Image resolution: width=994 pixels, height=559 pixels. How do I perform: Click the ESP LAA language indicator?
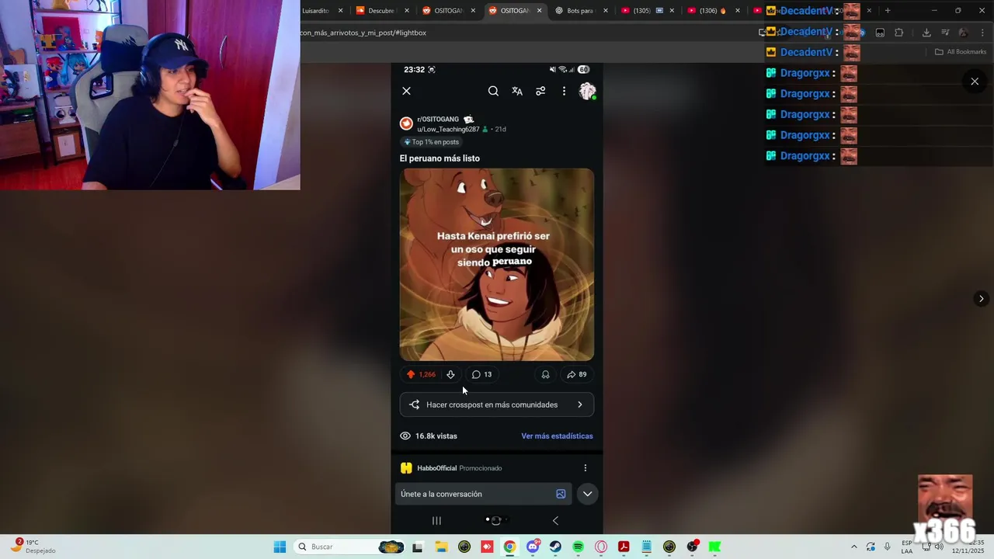point(907,547)
